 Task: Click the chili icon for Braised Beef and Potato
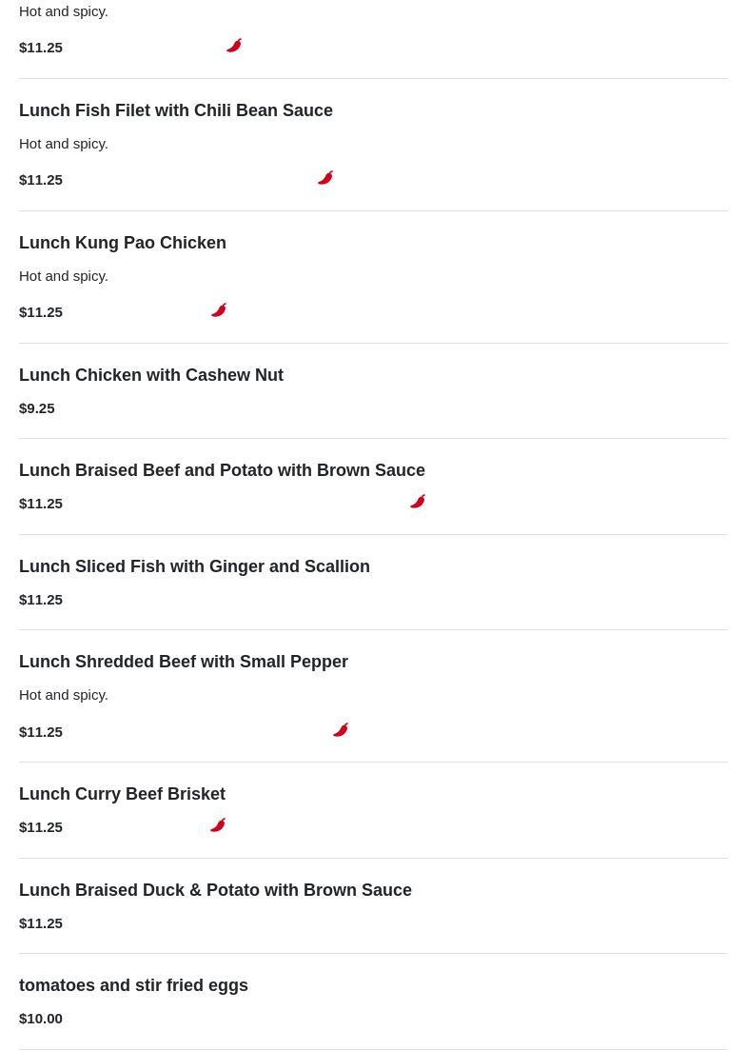(418, 502)
